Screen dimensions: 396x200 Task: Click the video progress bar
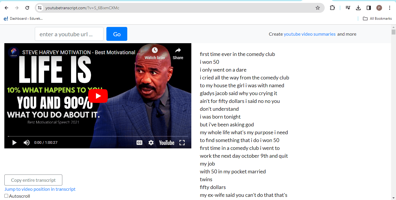[98, 136]
